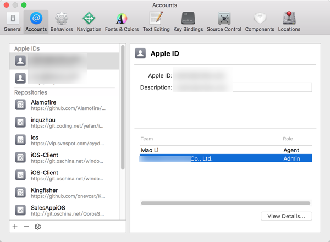Click the Apple ID person icon in details
The height and width of the screenshot is (242, 330).
140,53
